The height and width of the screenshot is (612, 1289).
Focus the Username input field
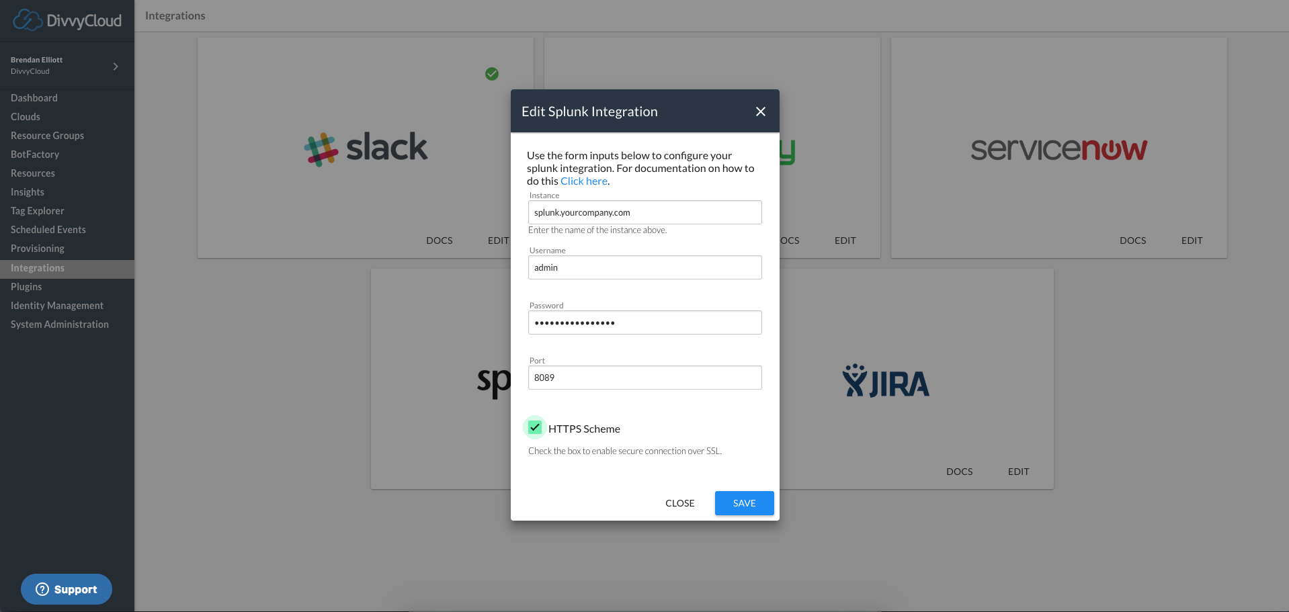click(x=645, y=267)
